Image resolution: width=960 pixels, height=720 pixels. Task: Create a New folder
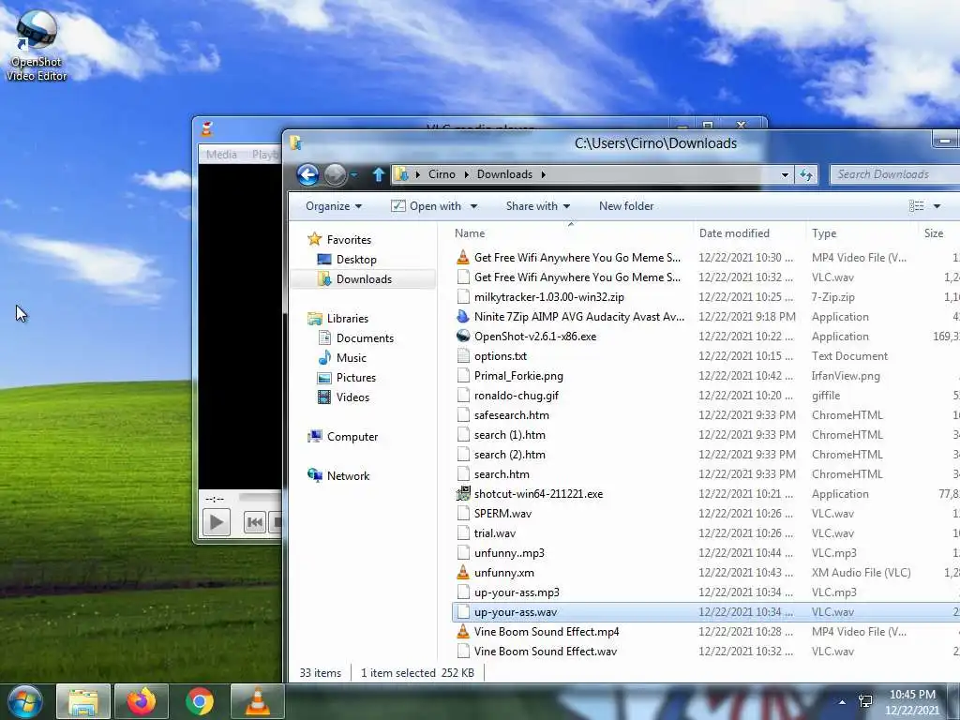[625, 206]
